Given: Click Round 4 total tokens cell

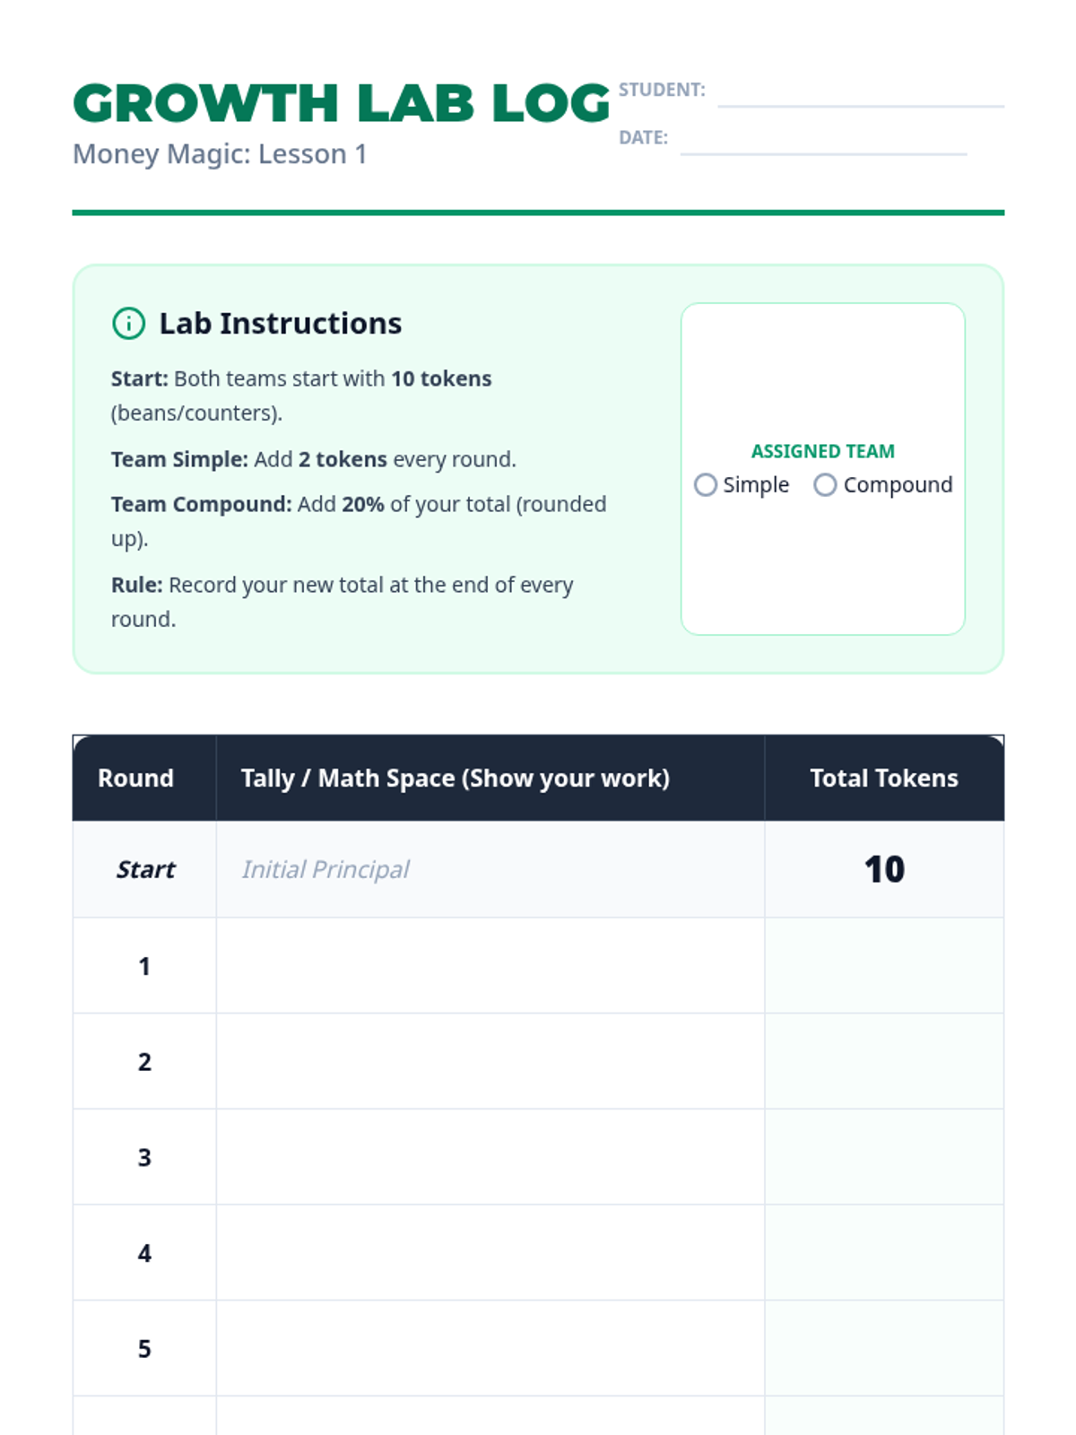Looking at the screenshot, I should coord(883,1253).
